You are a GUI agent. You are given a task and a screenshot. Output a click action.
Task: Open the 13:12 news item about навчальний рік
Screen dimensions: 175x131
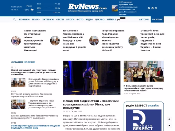pos(34,72)
